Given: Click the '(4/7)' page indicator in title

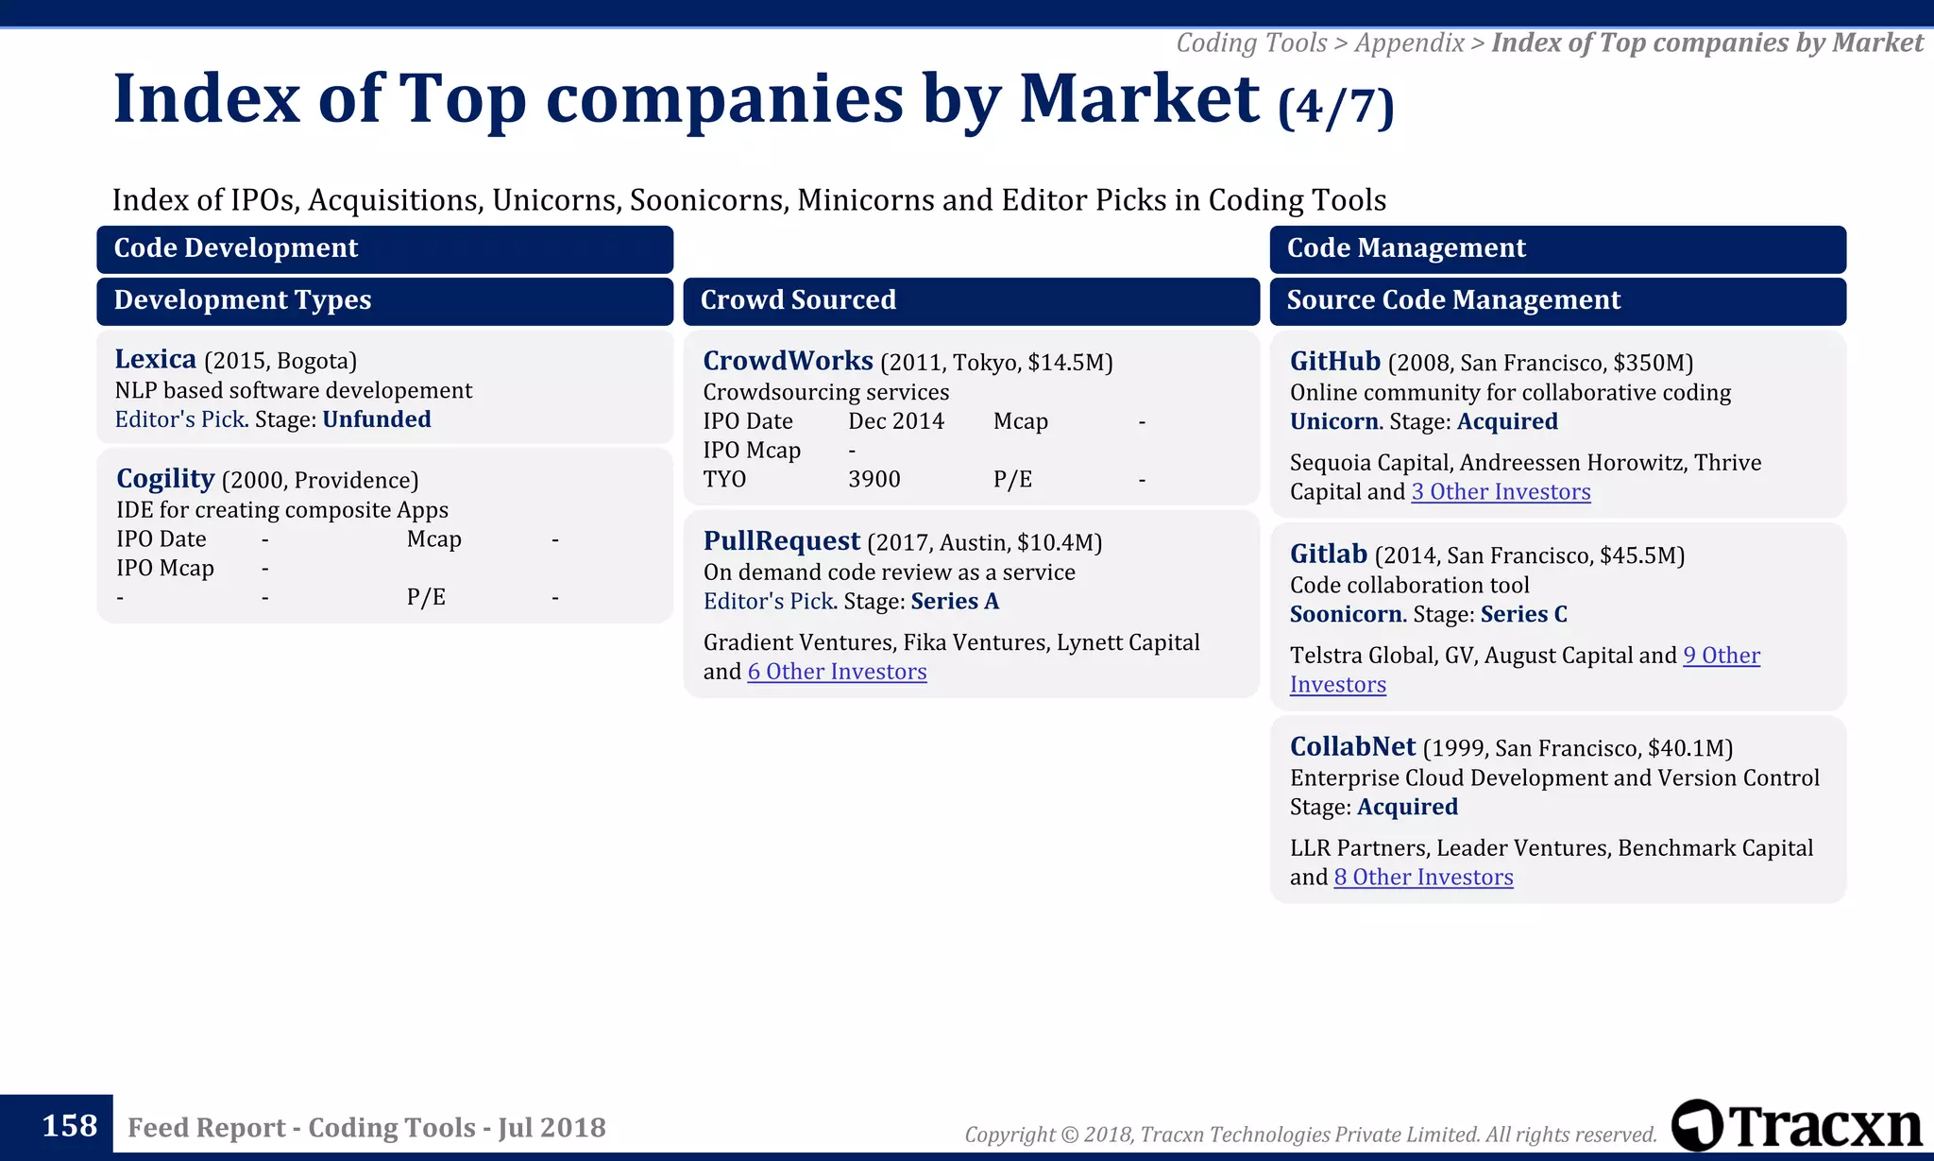Looking at the screenshot, I should pyautogui.click(x=1336, y=107).
